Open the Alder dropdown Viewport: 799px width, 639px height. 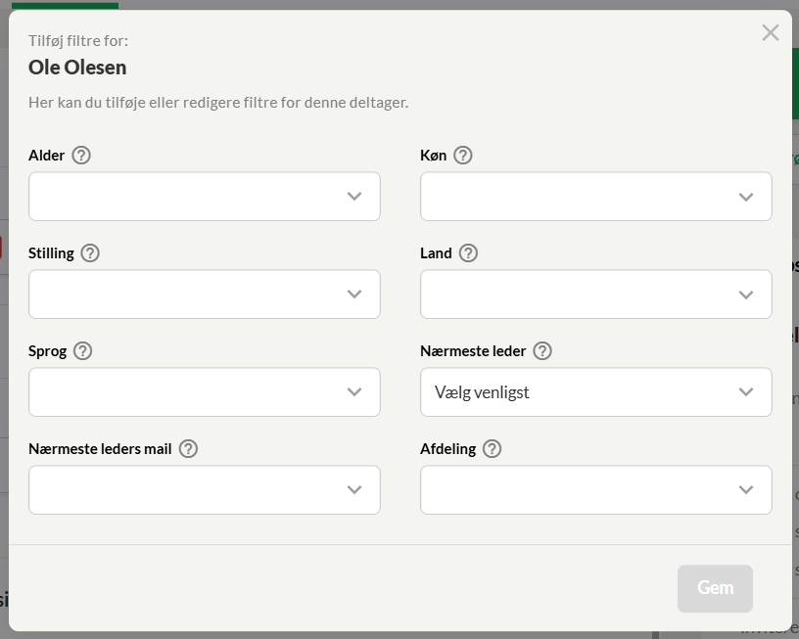point(205,196)
